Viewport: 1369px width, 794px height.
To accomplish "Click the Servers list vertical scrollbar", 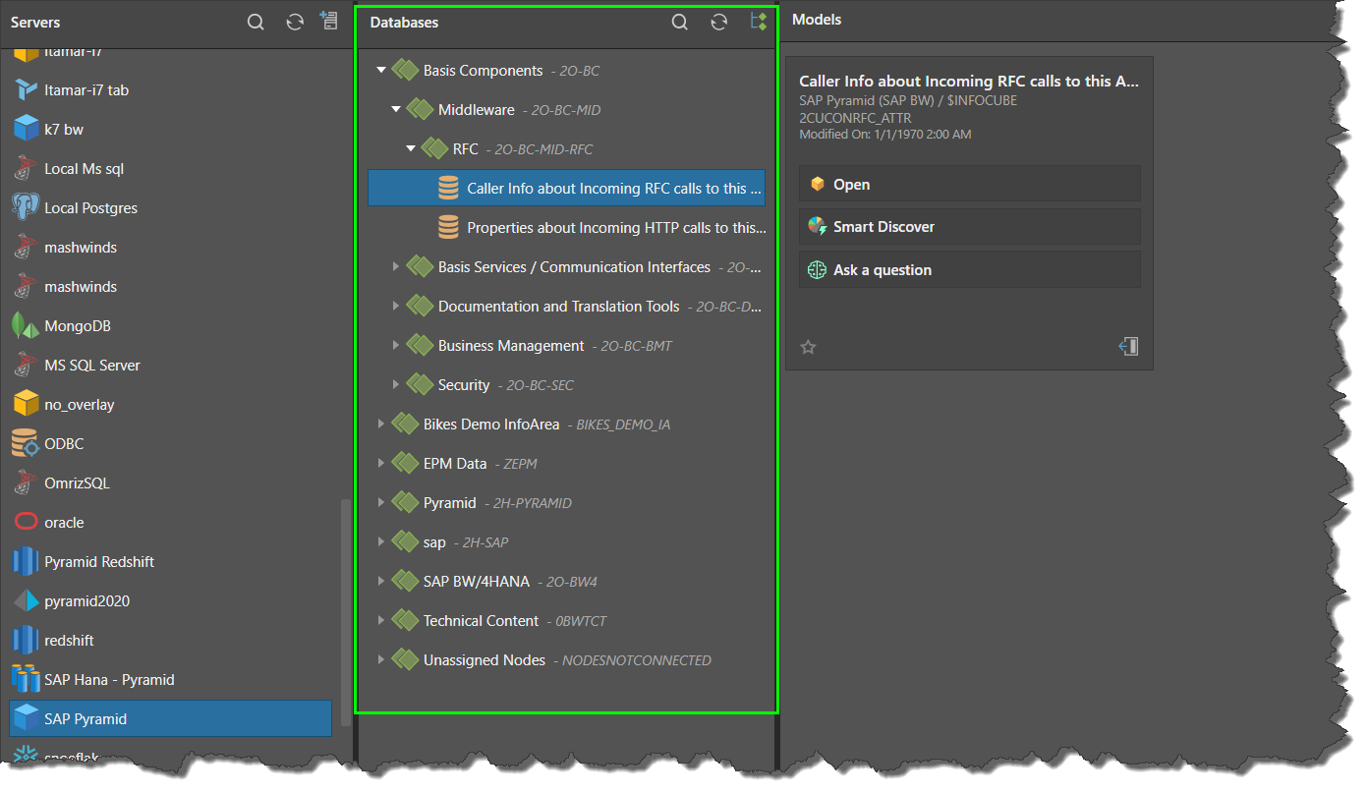I will tap(344, 609).
